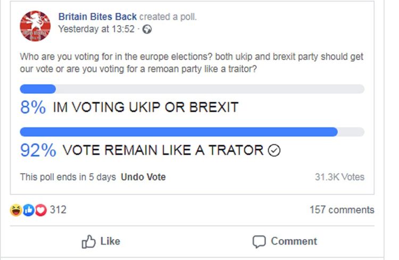View the 31.3K Votes count

(x=339, y=177)
